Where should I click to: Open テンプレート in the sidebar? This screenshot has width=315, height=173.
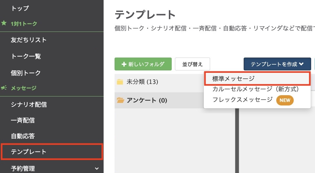[x=29, y=152]
